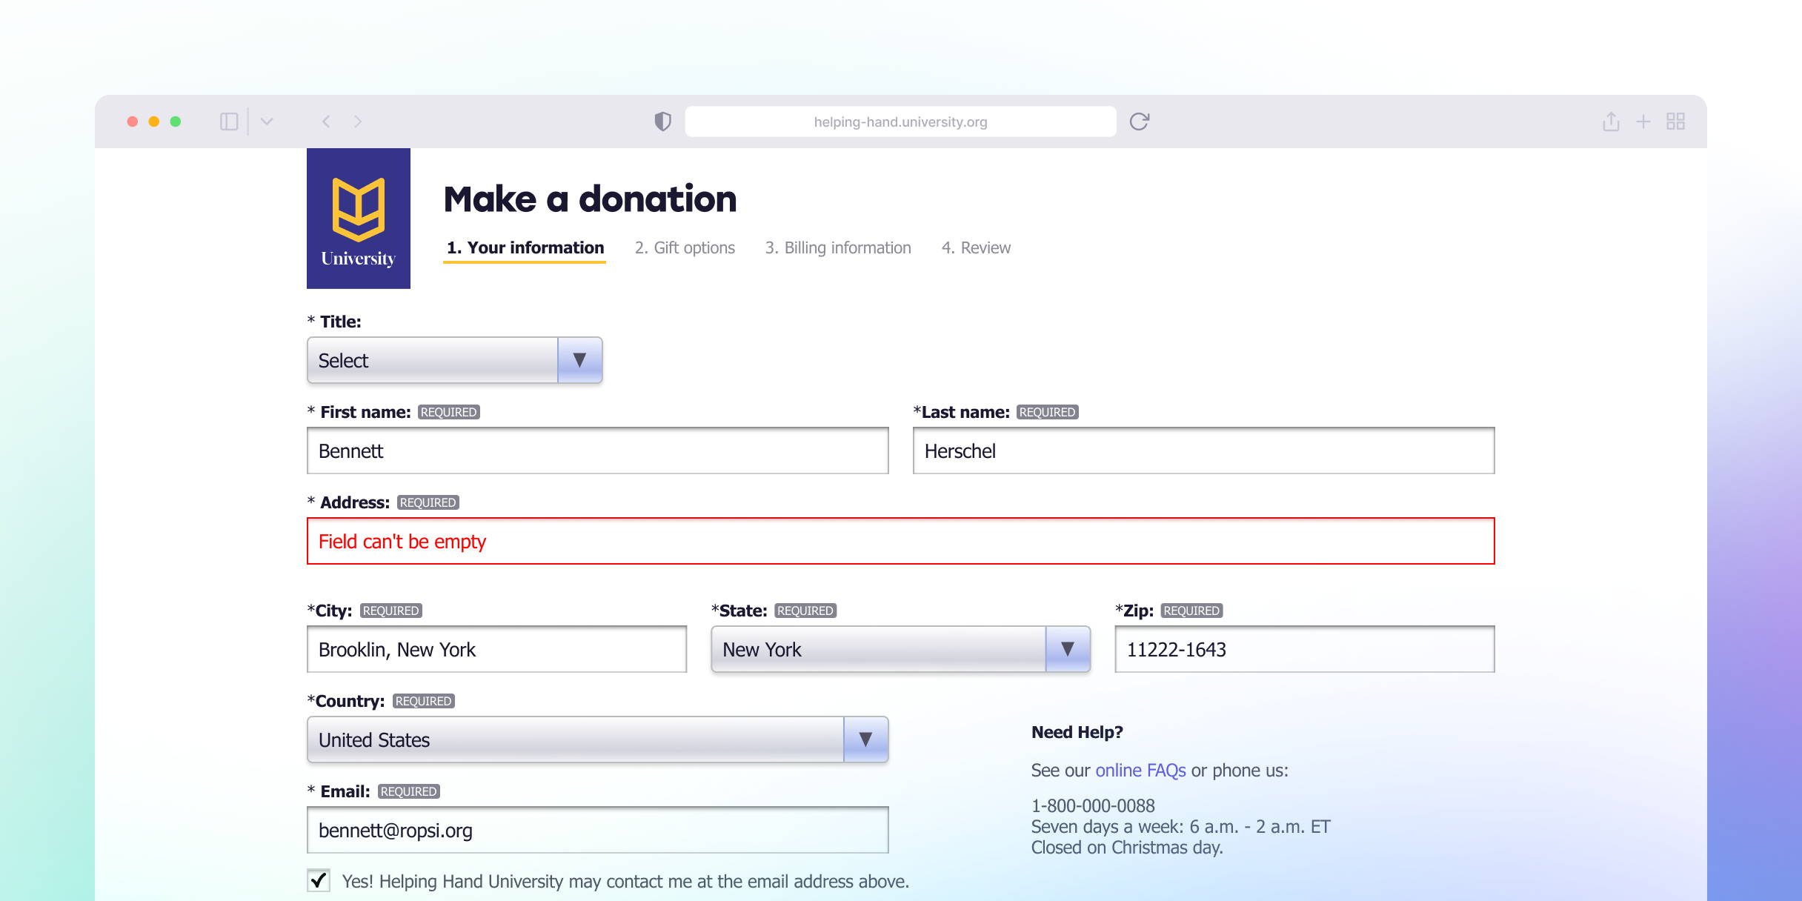Toggle the browser sidebar icon

point(230,120)
